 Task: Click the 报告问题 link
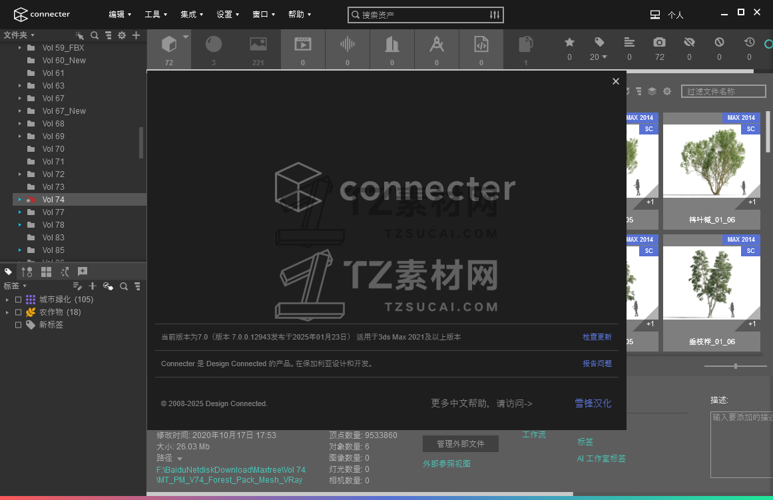coord(597,364)
